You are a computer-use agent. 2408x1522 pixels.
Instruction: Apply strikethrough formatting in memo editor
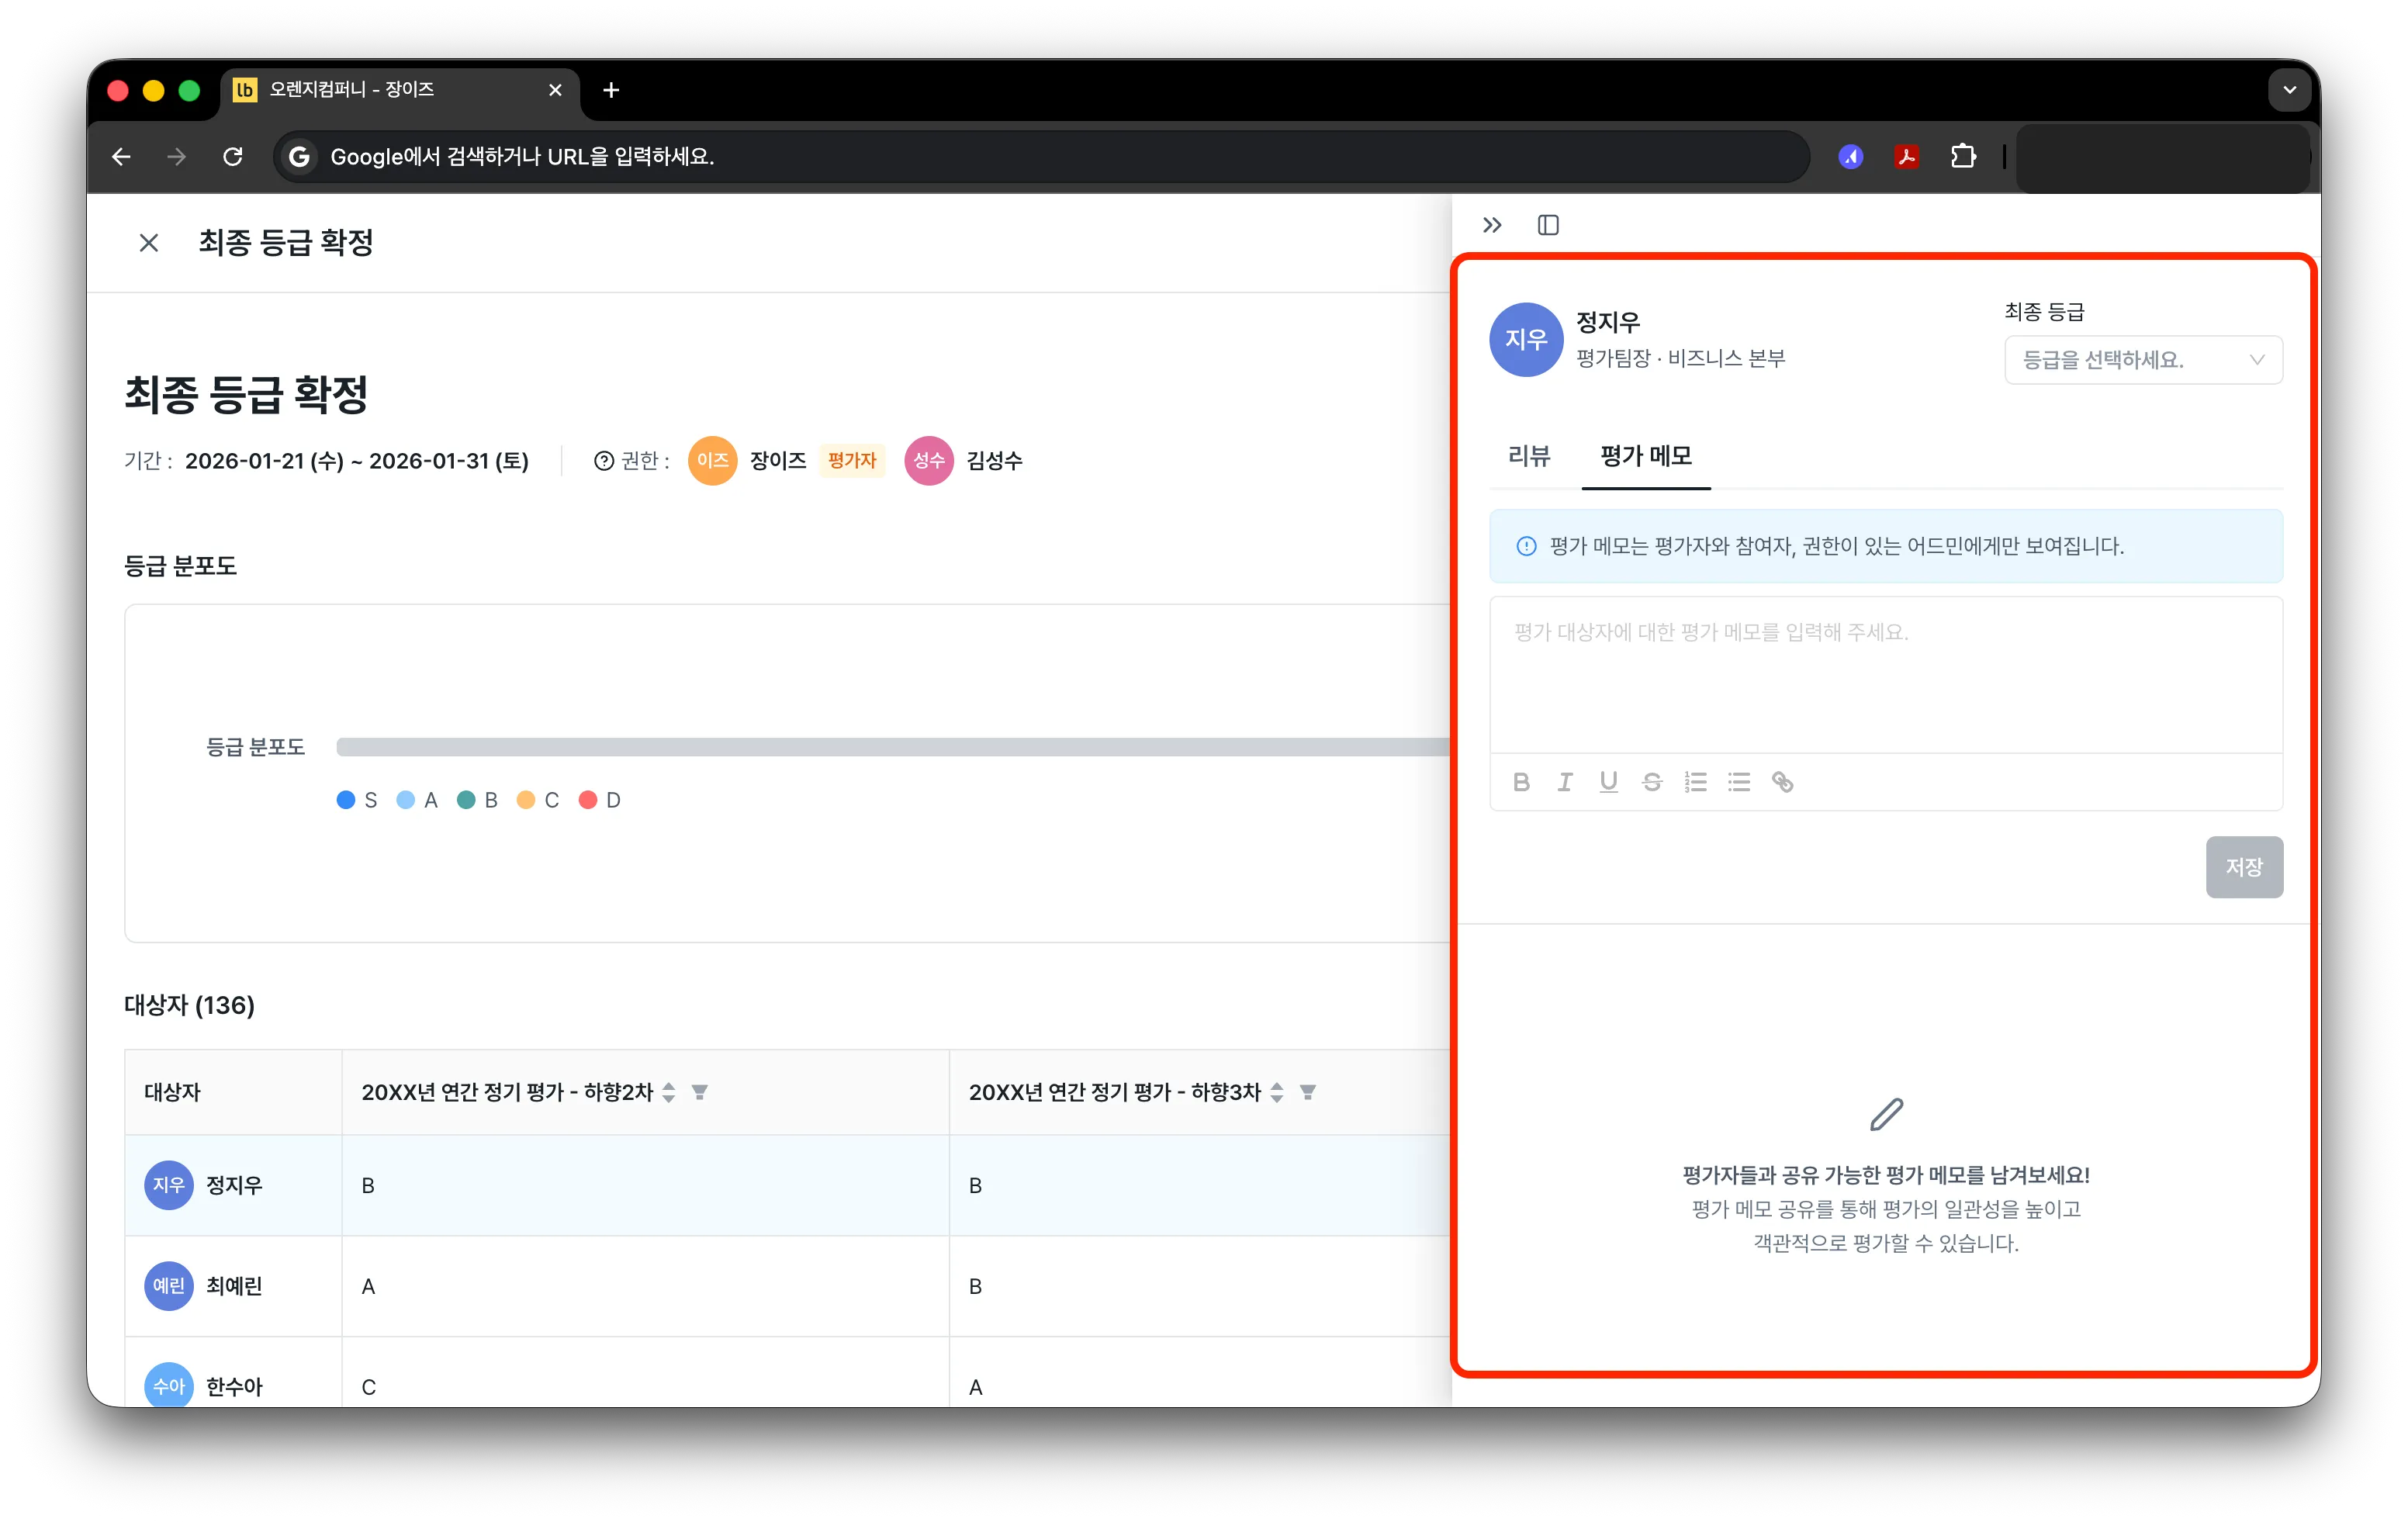pyautogui.click(x=1652, y=782)
